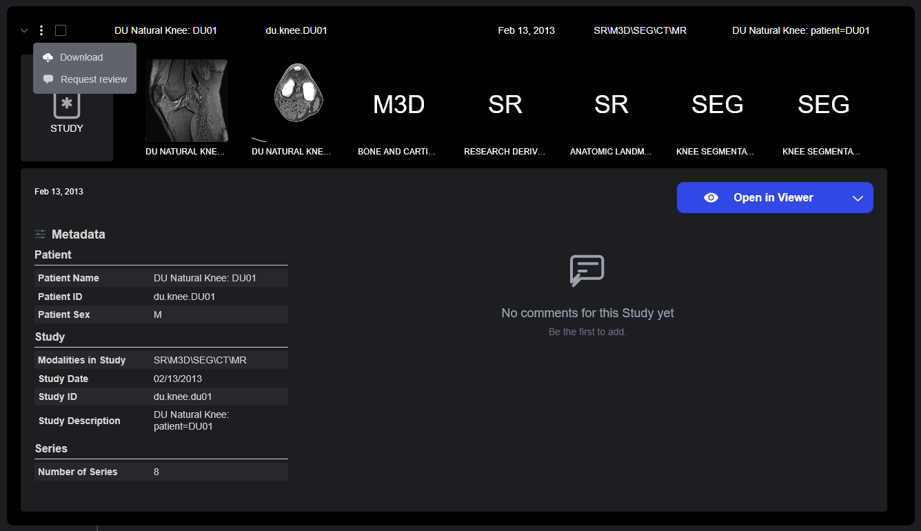Select the SR 'Anatomic Landm...' series tile
921x531 pixels.
tap(611, 105)
